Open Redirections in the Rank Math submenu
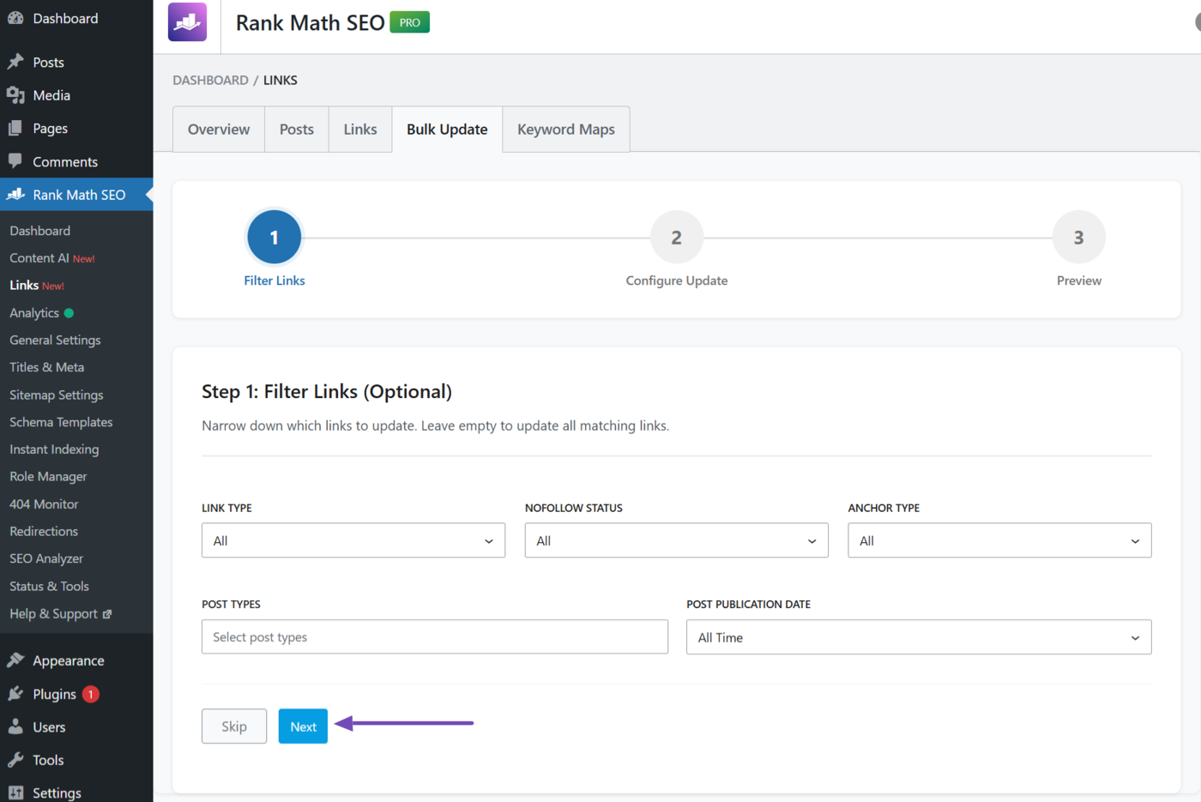Image resolution: width=1201 pixels, height=802 pixels. point(44,531)
